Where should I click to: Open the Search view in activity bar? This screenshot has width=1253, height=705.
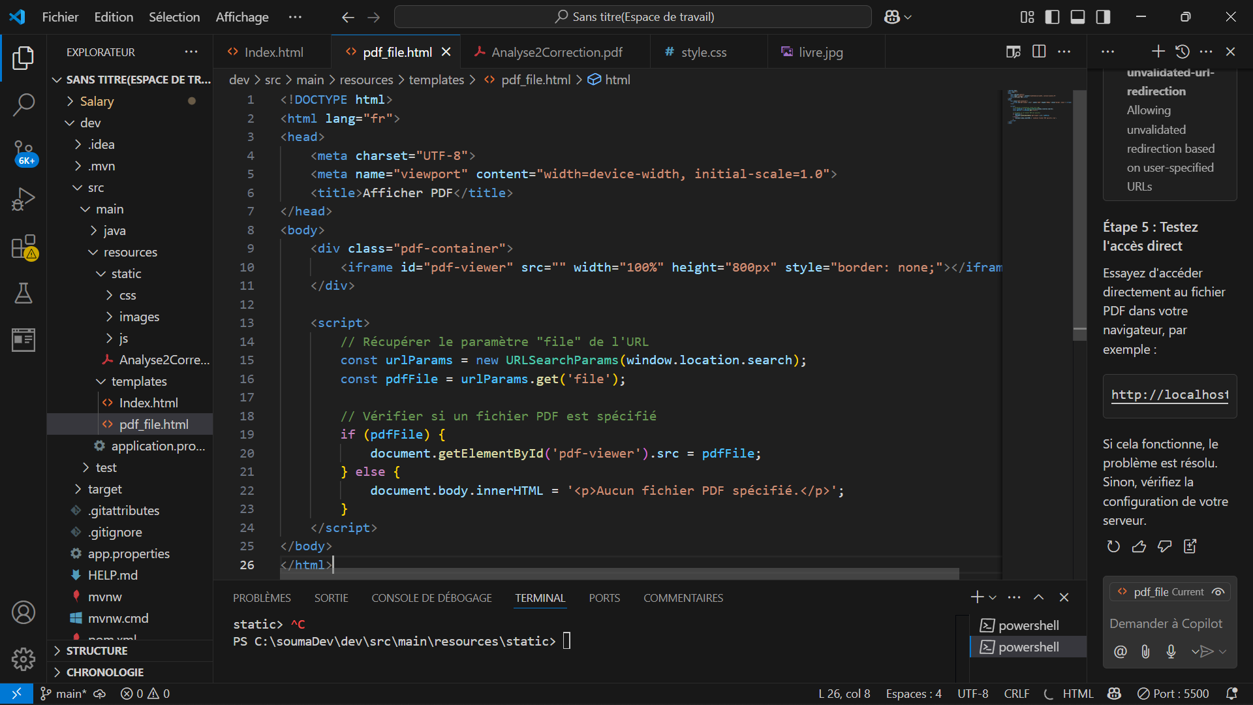click(23, 104)
